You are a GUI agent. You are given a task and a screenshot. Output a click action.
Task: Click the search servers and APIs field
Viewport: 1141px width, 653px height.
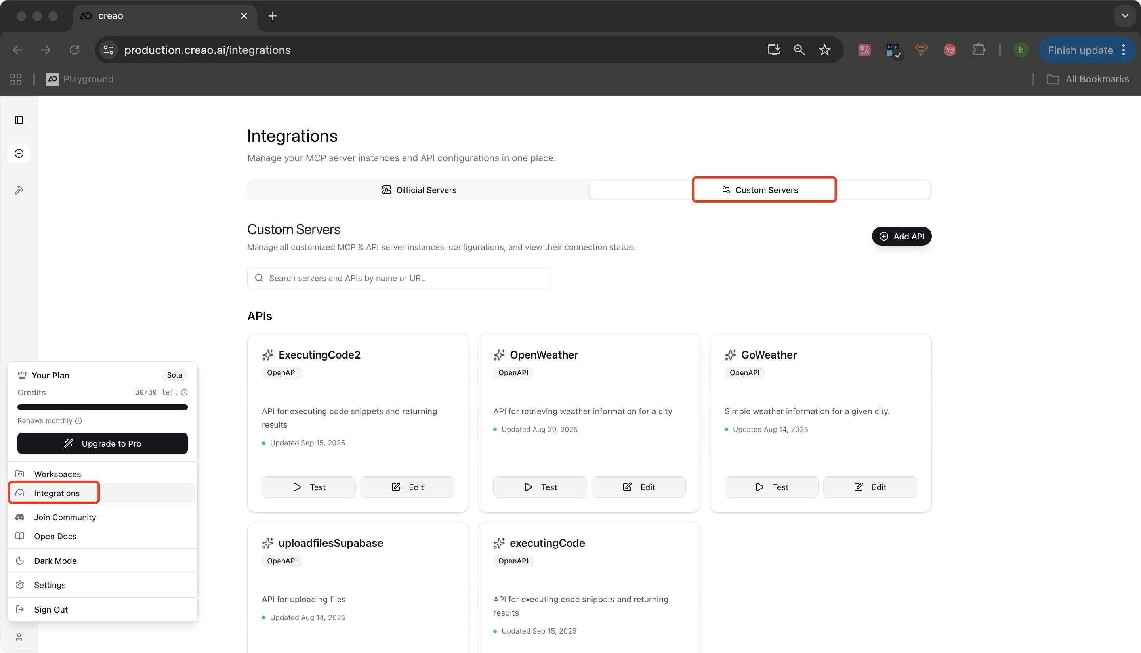click(x=399, y=278)
